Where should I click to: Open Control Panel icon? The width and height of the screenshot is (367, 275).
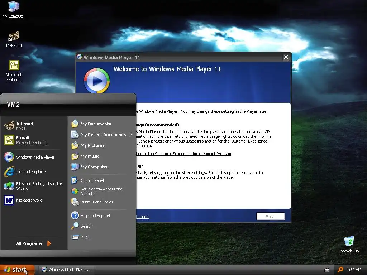pyautogui.click(x=75, y=180)
